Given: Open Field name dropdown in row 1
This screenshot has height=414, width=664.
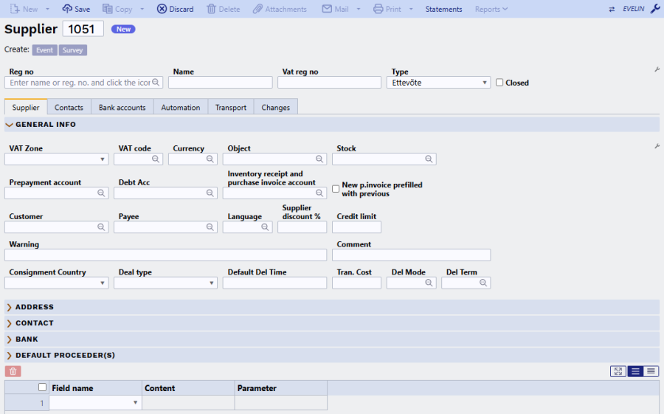Looking at the screenshot, I should point(95,402).
